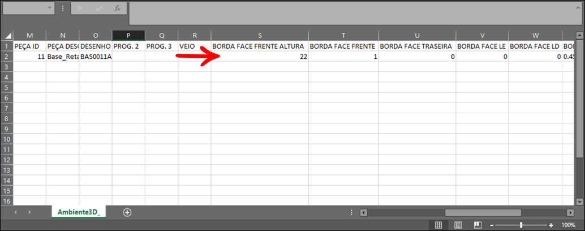Click the Insert Function fx icon
The height and width of the screenshot is (231, 585).
pyautogui.click(x=118, y=8)
